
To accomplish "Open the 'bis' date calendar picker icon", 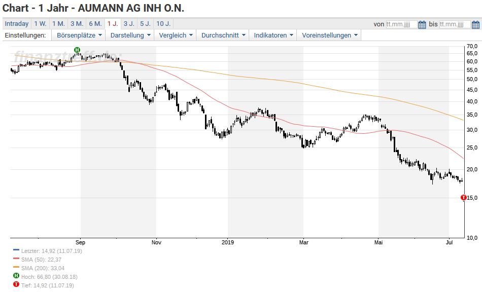I will tap(475, 24).
